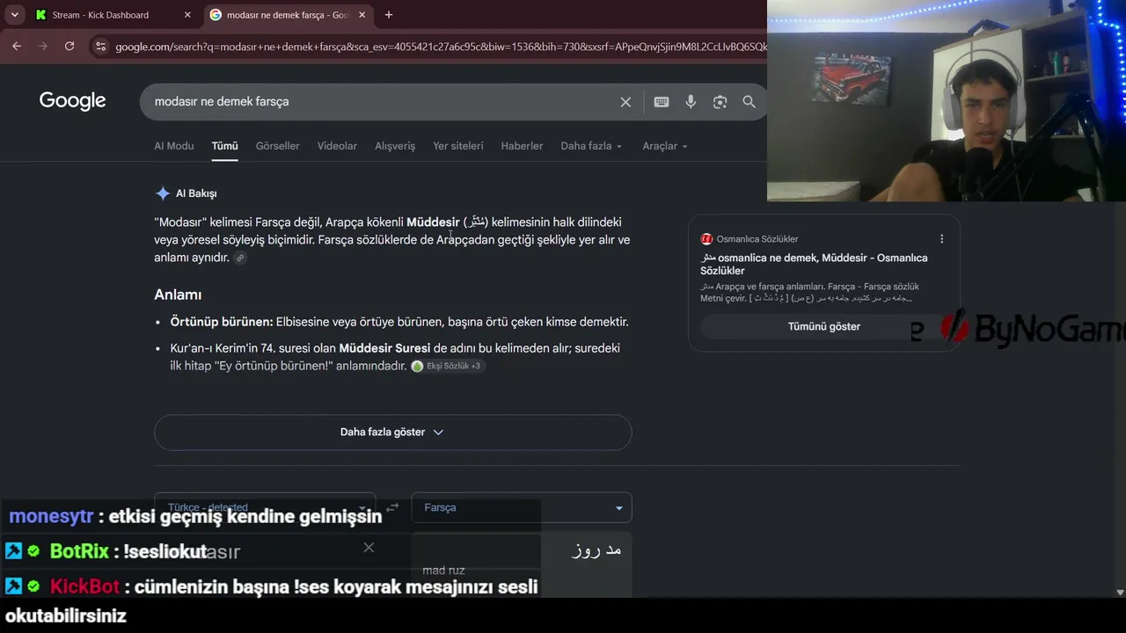The height and width of the screenshot is (633, 1126).
Task: Click chat username monesytr
Action: tap(51, 516)
